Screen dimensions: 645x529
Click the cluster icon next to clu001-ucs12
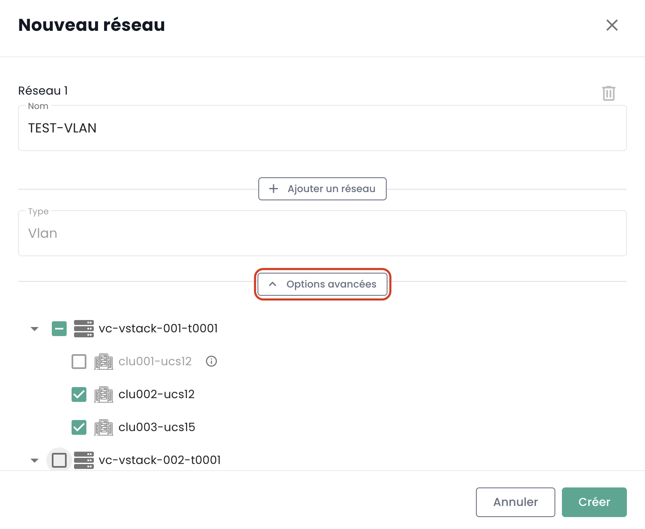pos(103,362)
